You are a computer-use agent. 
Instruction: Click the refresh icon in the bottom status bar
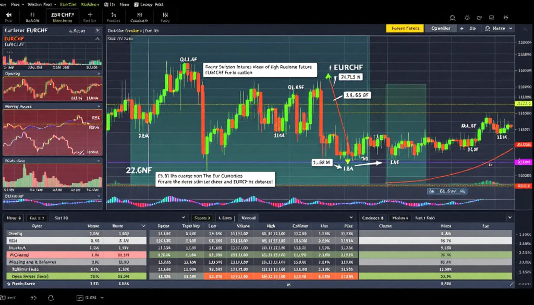51,298
